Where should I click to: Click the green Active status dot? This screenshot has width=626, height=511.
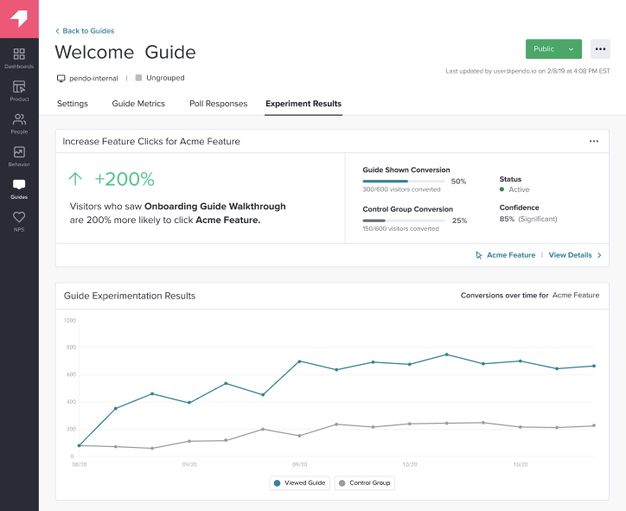coord(501,189)
